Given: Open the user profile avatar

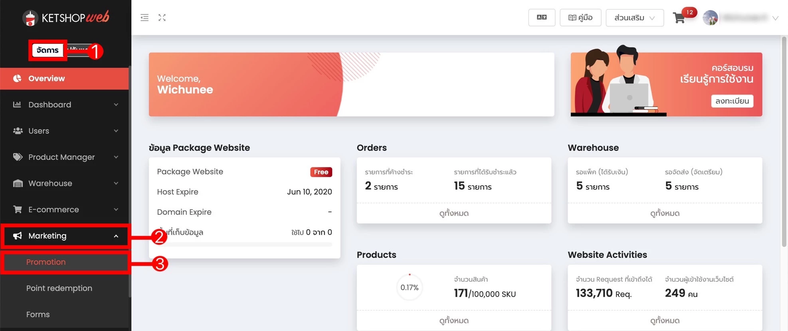Looking at the screenshot, I should (x=710, y=18).
